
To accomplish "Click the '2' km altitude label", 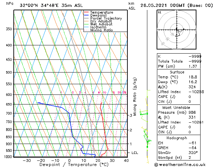I will (x=131, y=130).
